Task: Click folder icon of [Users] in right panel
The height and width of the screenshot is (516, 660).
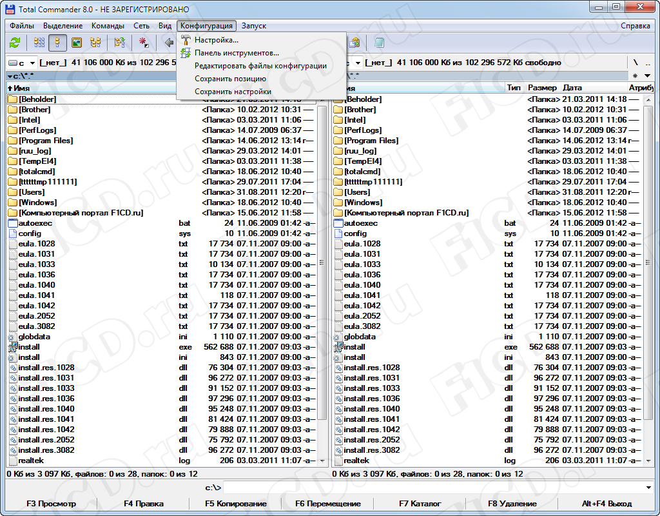Action: point(338,192)
